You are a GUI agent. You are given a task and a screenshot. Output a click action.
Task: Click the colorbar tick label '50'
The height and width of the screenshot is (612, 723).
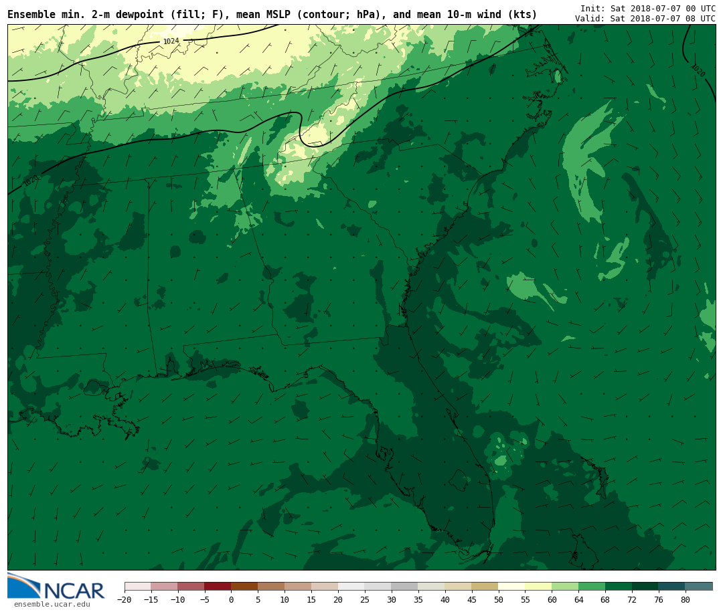click(498, 600)
